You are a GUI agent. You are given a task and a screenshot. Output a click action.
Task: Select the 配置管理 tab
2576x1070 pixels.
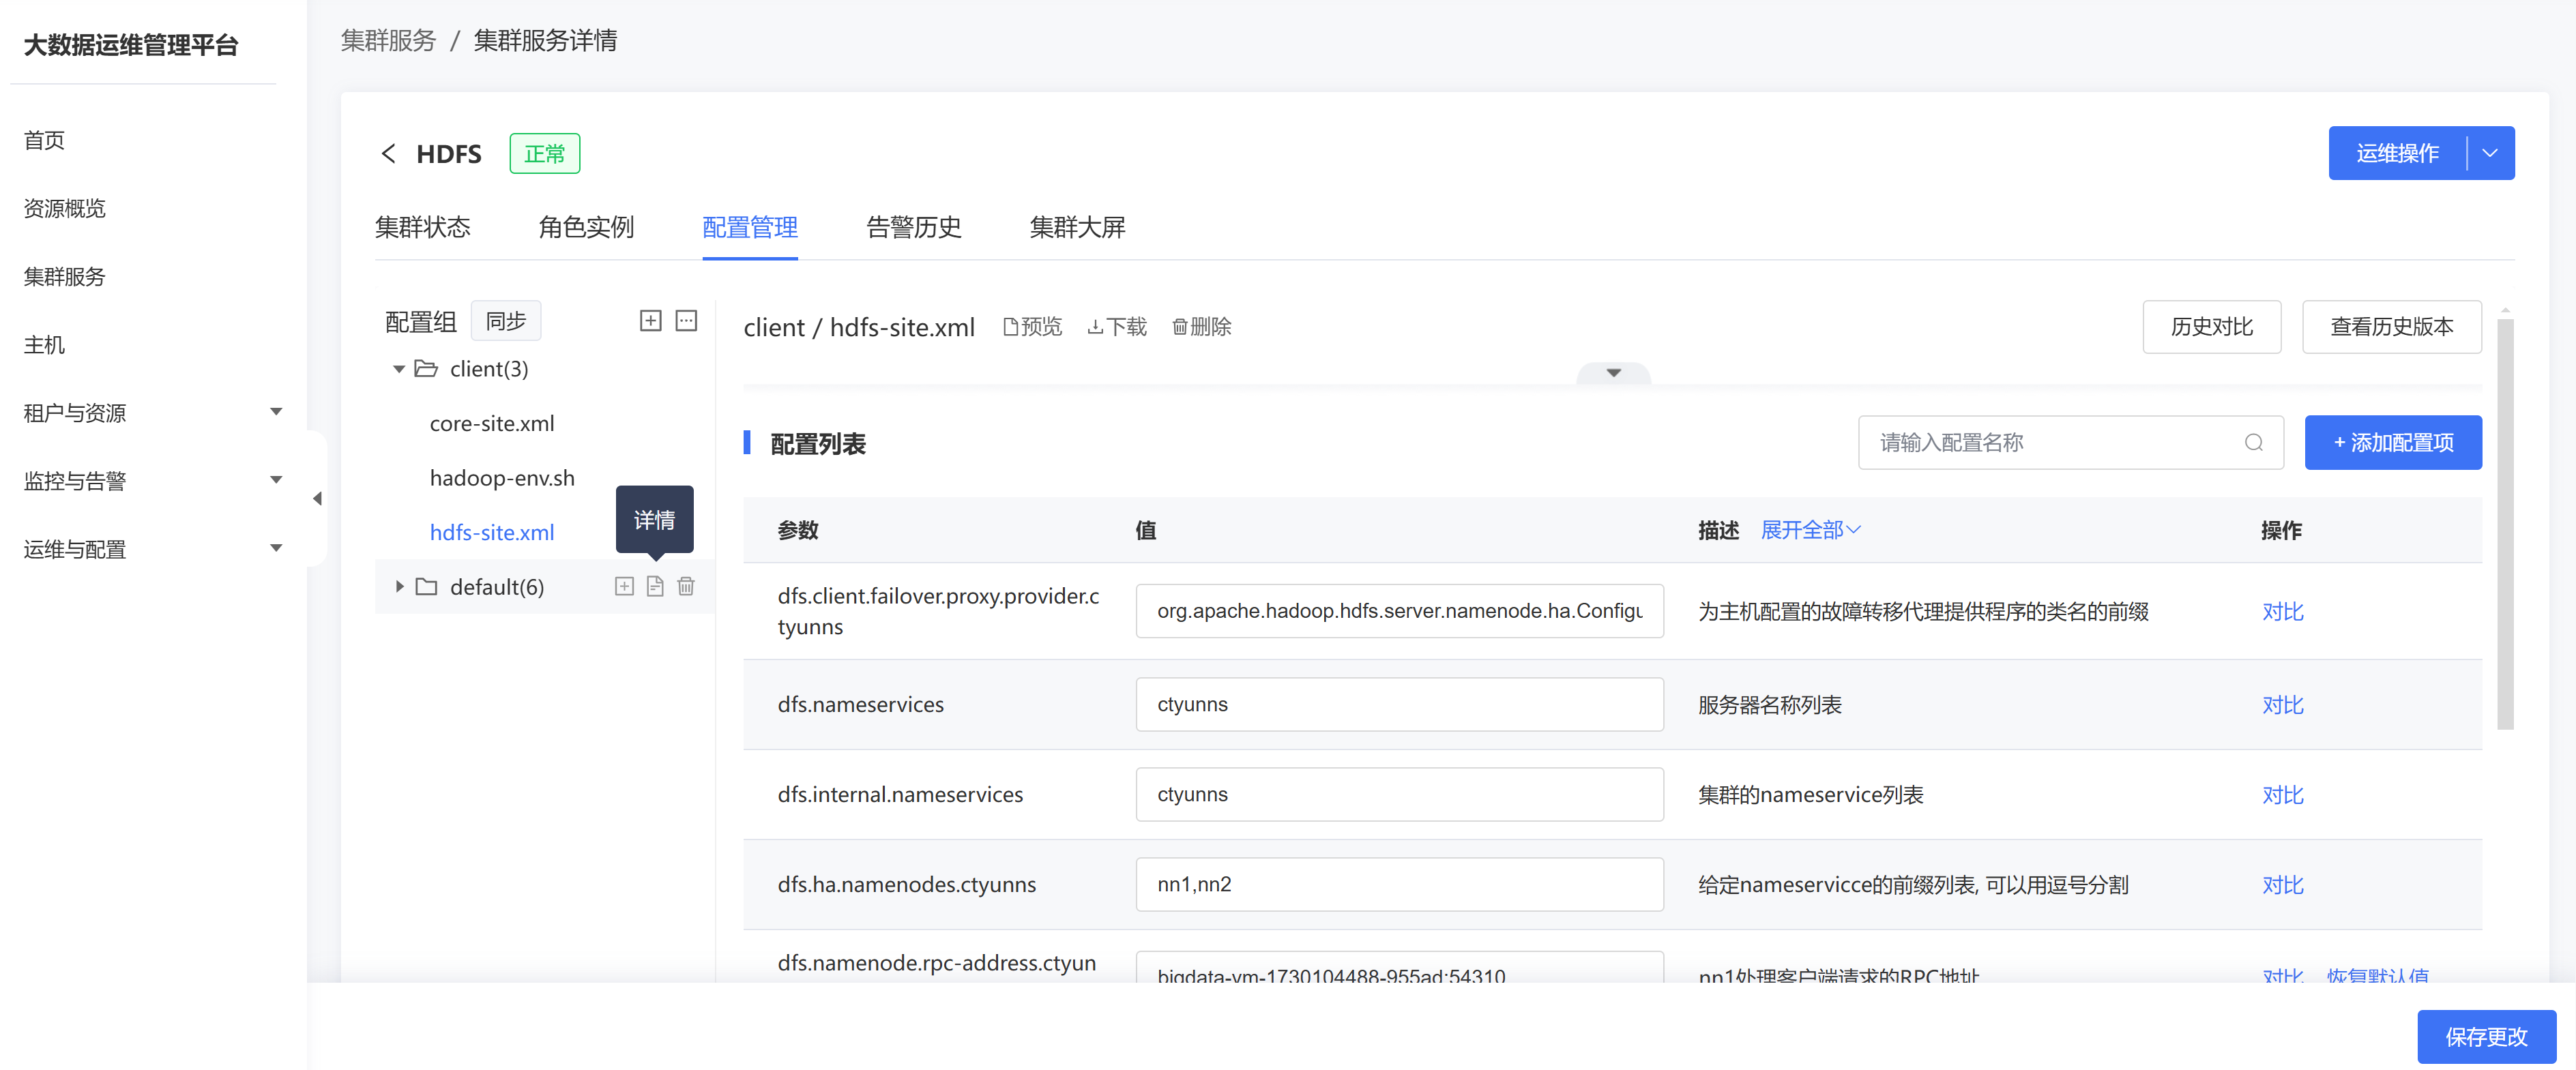coord(750,227)
